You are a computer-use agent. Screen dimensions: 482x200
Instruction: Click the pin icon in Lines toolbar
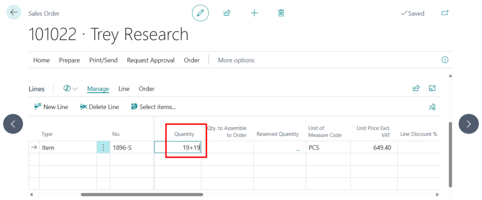point(432,107)
